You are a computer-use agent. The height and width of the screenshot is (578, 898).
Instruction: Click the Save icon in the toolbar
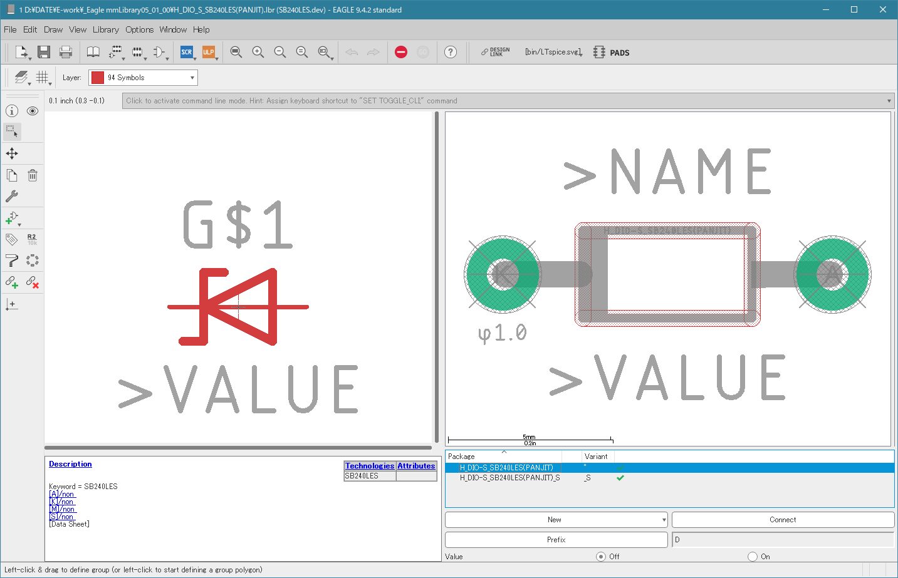[x=43, y=52]
